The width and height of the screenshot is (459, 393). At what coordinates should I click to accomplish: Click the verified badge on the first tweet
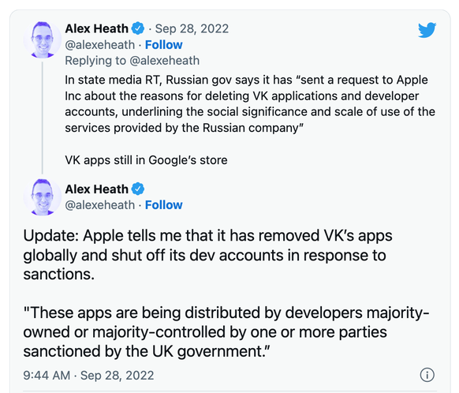[138, 28]
